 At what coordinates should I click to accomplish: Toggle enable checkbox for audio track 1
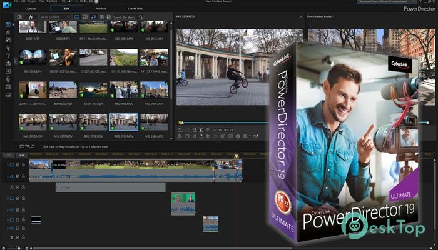18,176
